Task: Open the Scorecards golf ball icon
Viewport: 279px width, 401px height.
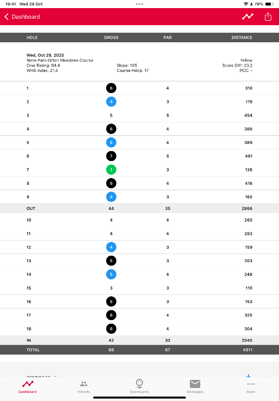Action: 139,383
